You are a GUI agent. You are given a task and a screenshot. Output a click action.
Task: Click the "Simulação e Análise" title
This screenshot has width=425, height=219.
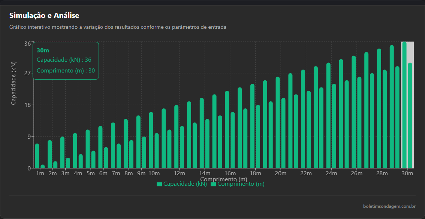[44, 15]
